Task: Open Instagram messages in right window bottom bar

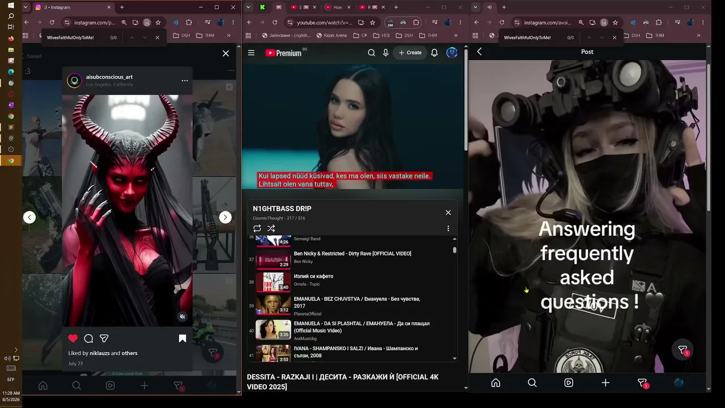Action: click(642, 383)
